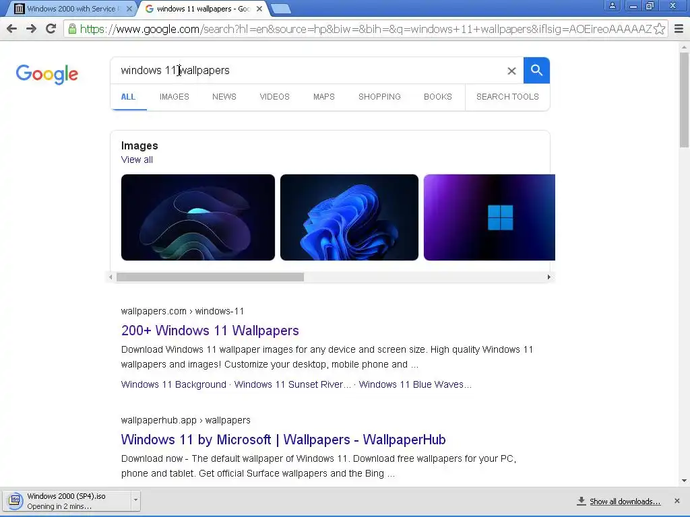Open a new tab
Image resolution: width=690 pixels, height=517 pixels.
tap(280, 9)
